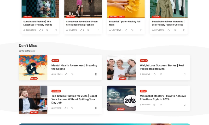Image resolution: width=209 pixels, height=125 pixels.
Task: Bookmark the Essential Tips for Healthy Fall Nails post
Action: pos(141,30)
